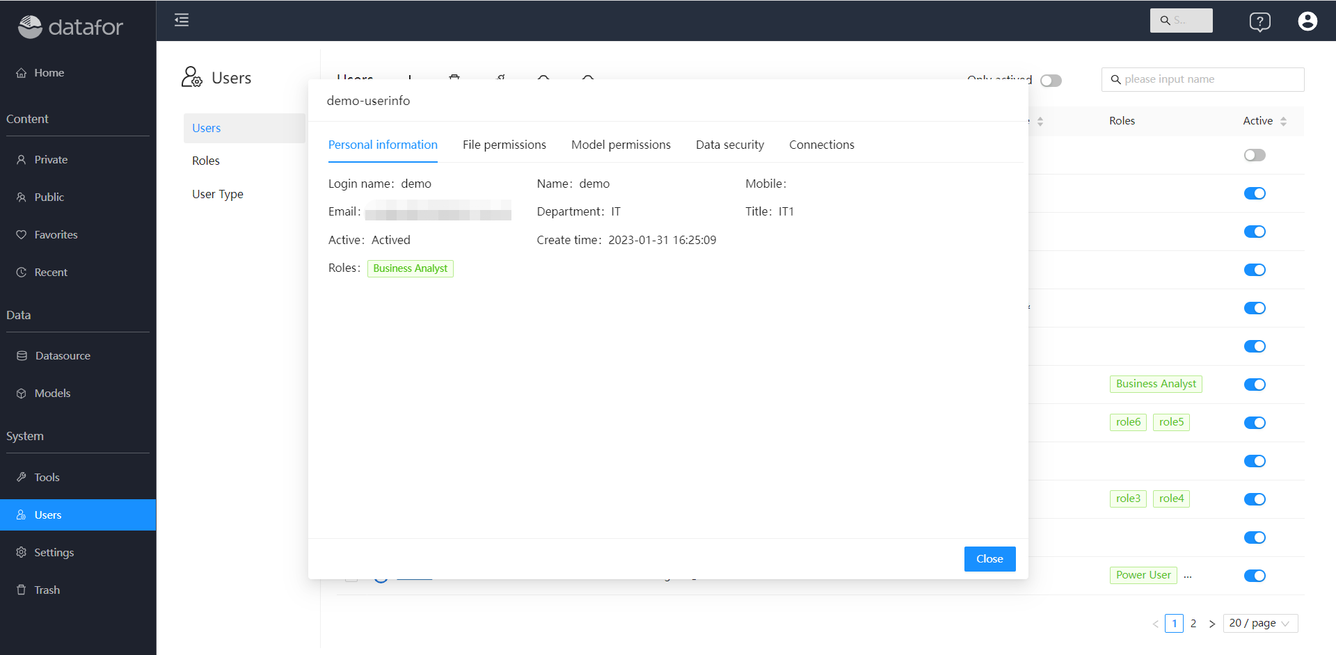This screenshot has height=655, width=1336.
Task: Open the user account avatar menu
Action: pos(1307,22)
